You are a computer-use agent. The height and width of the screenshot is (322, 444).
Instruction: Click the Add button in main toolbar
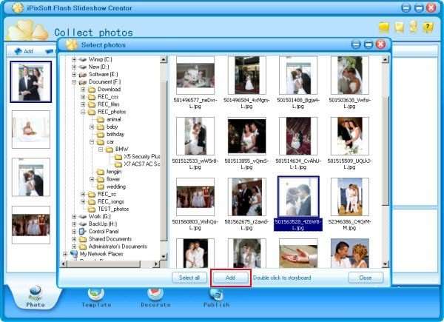24,52
